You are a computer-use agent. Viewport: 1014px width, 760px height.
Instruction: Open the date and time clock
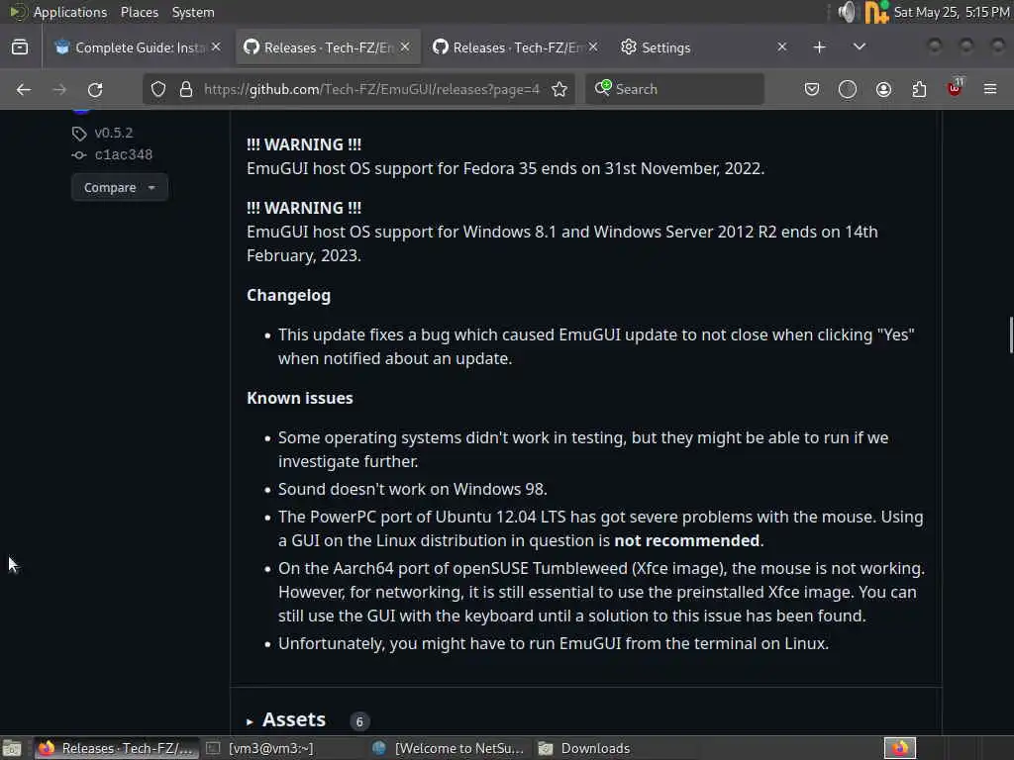952,12
